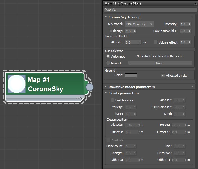Click the None sun picker button
This screenshot has width=198, height=169.
[160, 63]
